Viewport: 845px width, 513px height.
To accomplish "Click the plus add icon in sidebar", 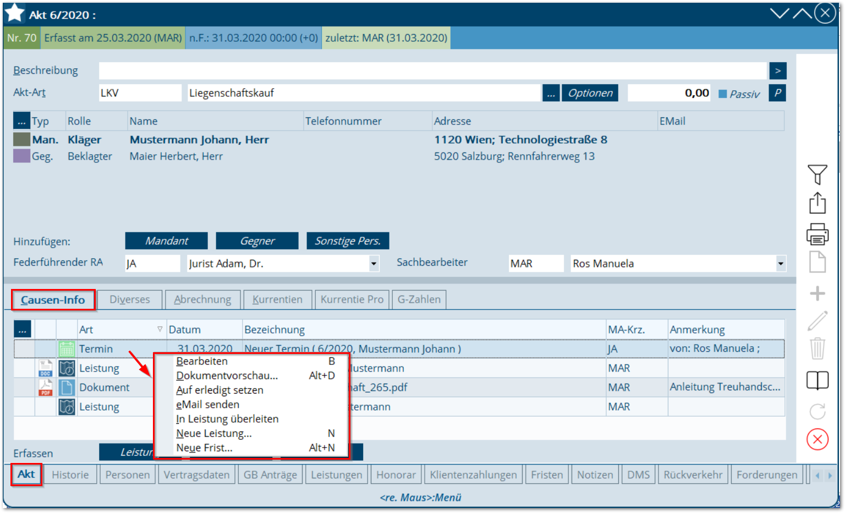I will (x=817, y=293).
